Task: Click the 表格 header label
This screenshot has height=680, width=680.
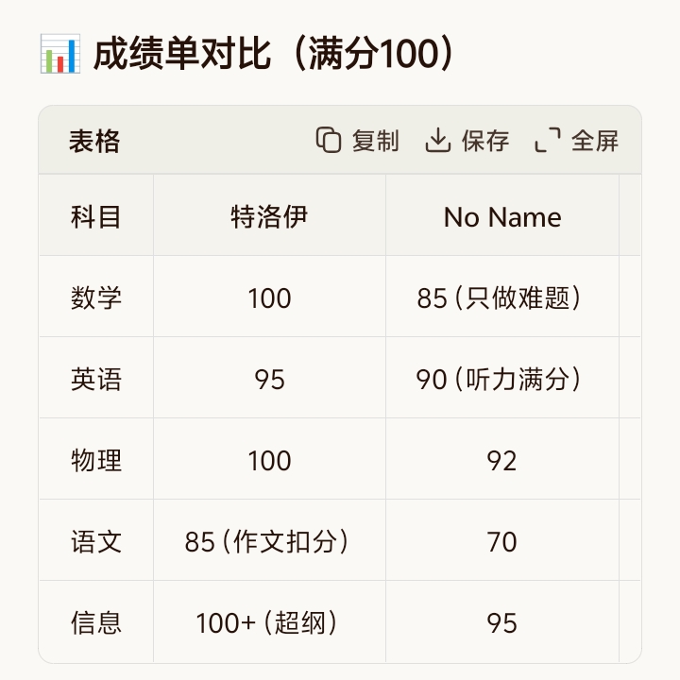Action: (94, 142)
